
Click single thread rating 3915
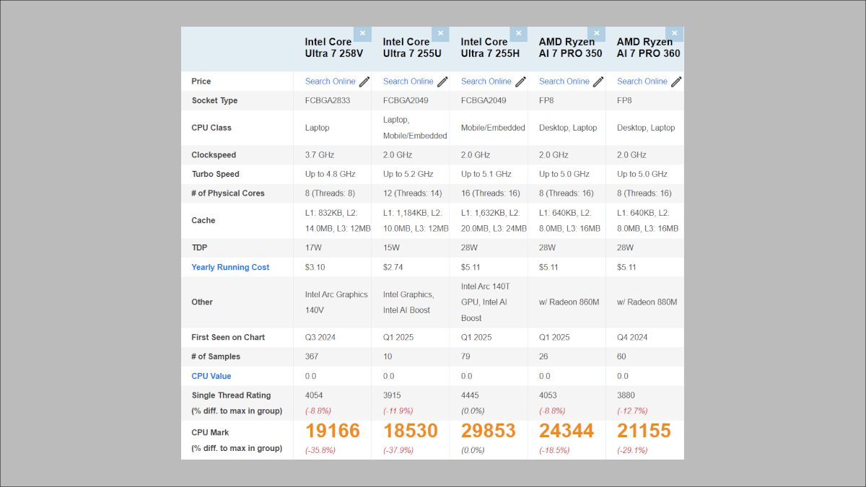pos(392,395)
